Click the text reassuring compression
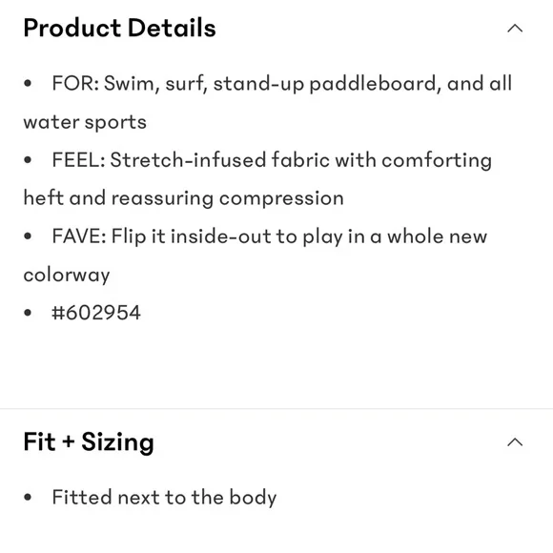Viewport: 553px width, 553px height. coord(228,198)
